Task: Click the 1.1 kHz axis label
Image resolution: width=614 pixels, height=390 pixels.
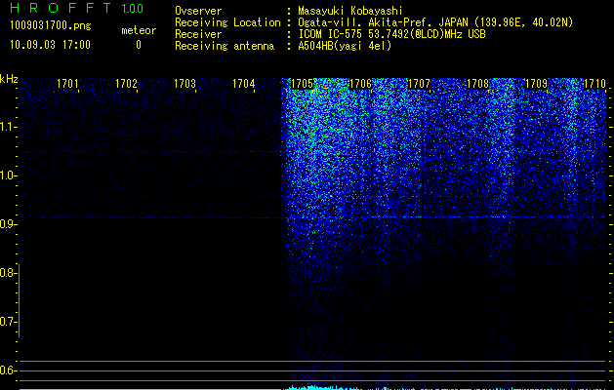Action: (7, 127)
